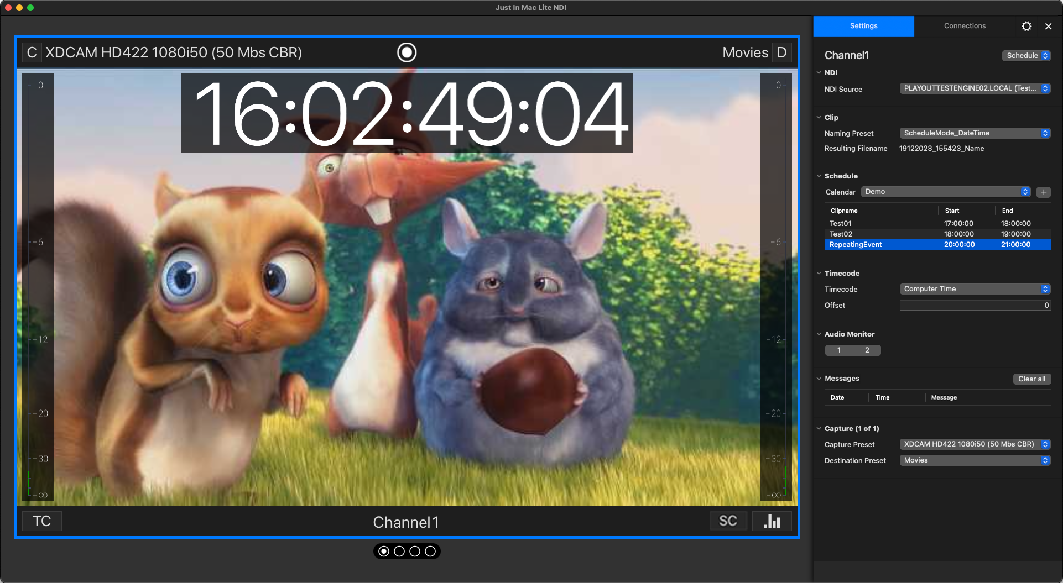Toggle the SC button under the video

click(x=728, y=521)
